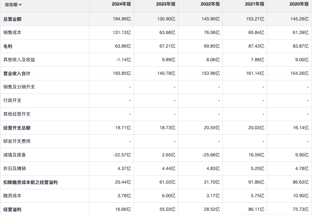Select the 销售成本 row label

point(12,33)
